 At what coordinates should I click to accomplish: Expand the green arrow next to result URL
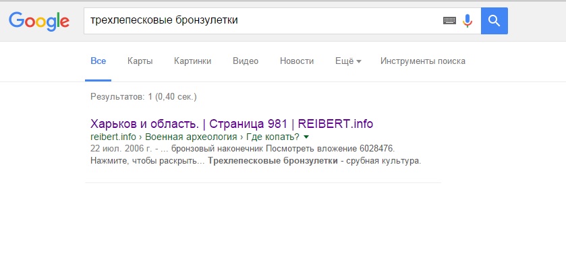306,137
